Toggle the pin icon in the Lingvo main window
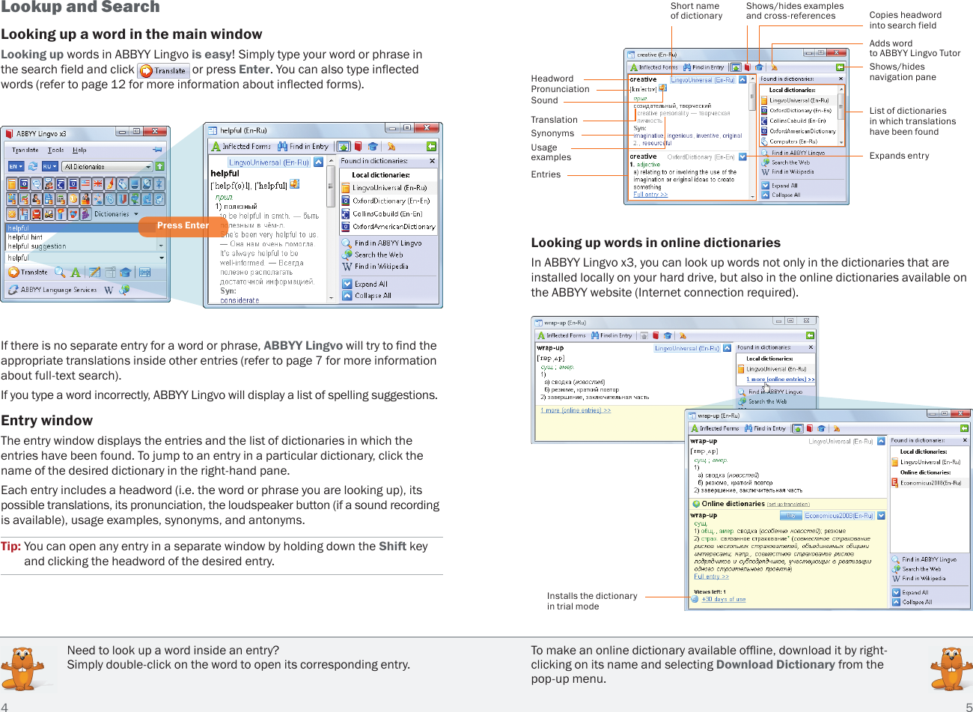This screenshot has width=973, height=712. point(157,150)
